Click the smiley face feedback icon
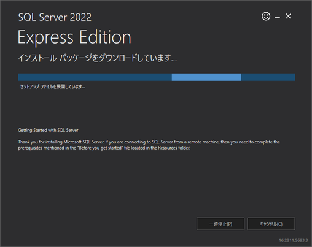 point(266,16)
